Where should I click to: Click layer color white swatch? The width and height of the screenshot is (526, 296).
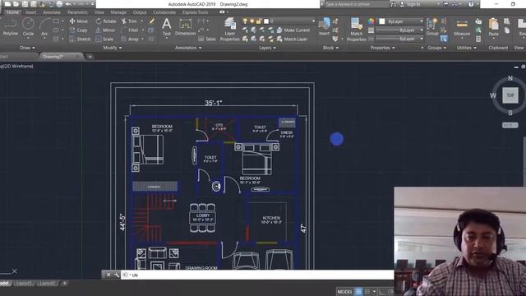[x=266, y=21]
